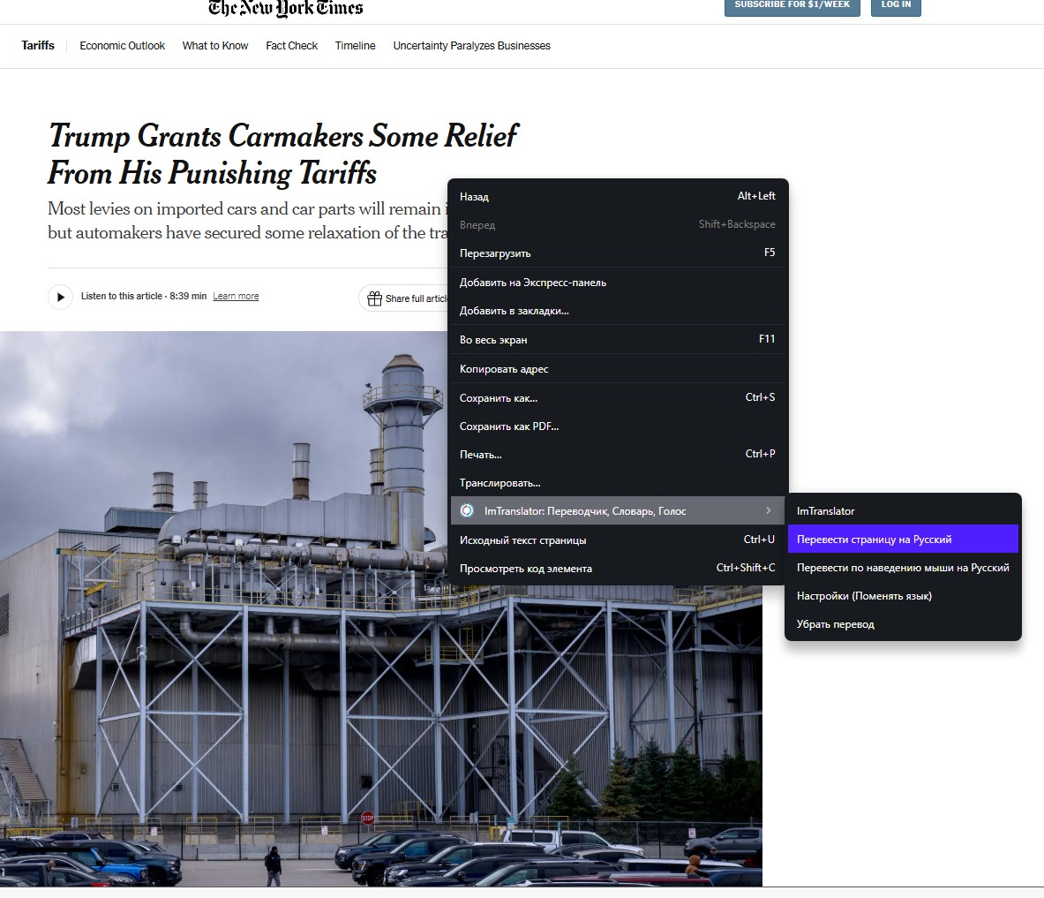Screen dimensions: 1044x898
Task: Choose Перевести по наведению мыши на Русский
Action: [903, 568]
